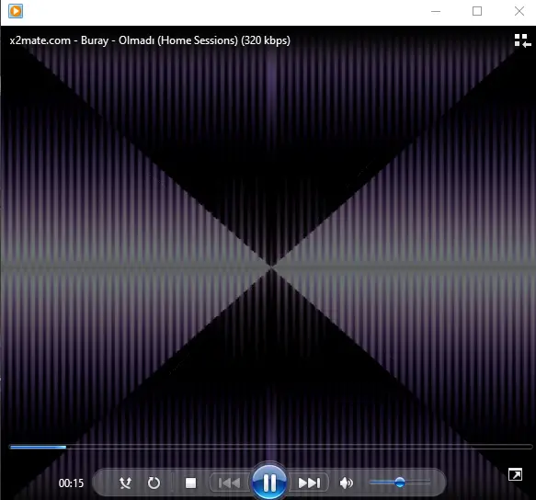Skip to the next track

(309, 483)
